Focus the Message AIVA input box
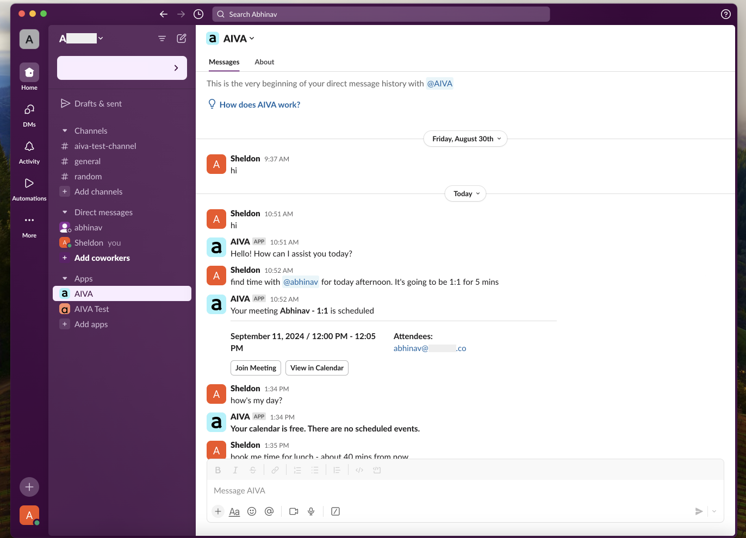Viewport: 746px width, 538px height. coord(465,491)
